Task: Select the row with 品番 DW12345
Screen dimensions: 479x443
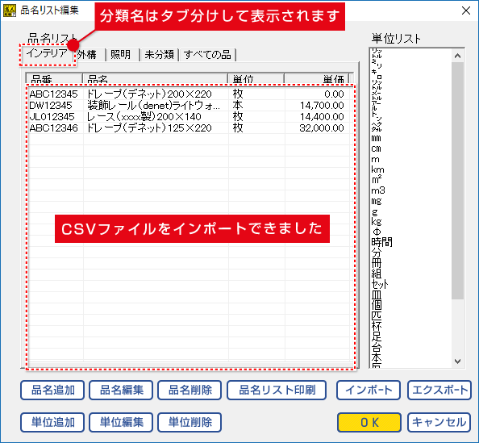Action: [189, 106]
